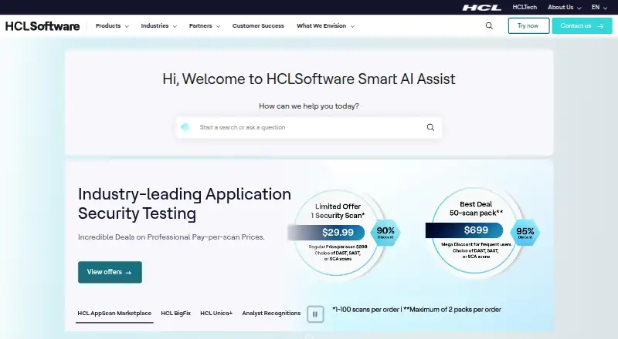Expand the About Us dropdown

pyautogui.click(x=565, y=7)
